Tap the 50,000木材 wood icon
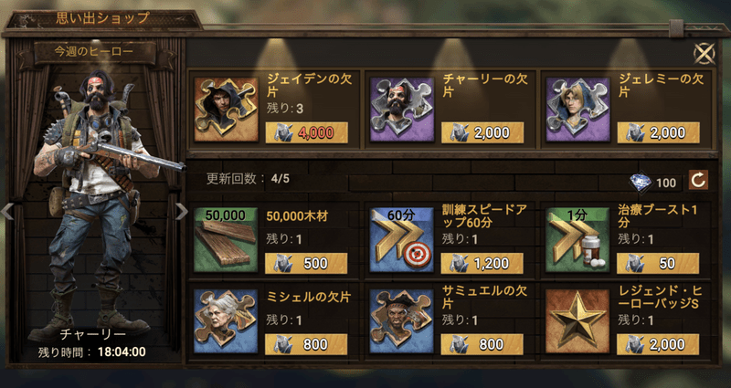This screenshot has width=731, height=388. (x=226, y=240)
